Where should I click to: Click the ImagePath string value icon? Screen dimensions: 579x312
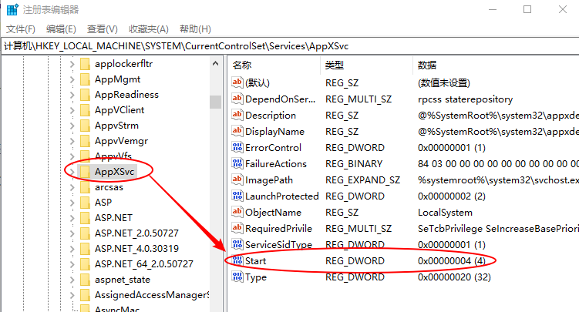point(237,179)
